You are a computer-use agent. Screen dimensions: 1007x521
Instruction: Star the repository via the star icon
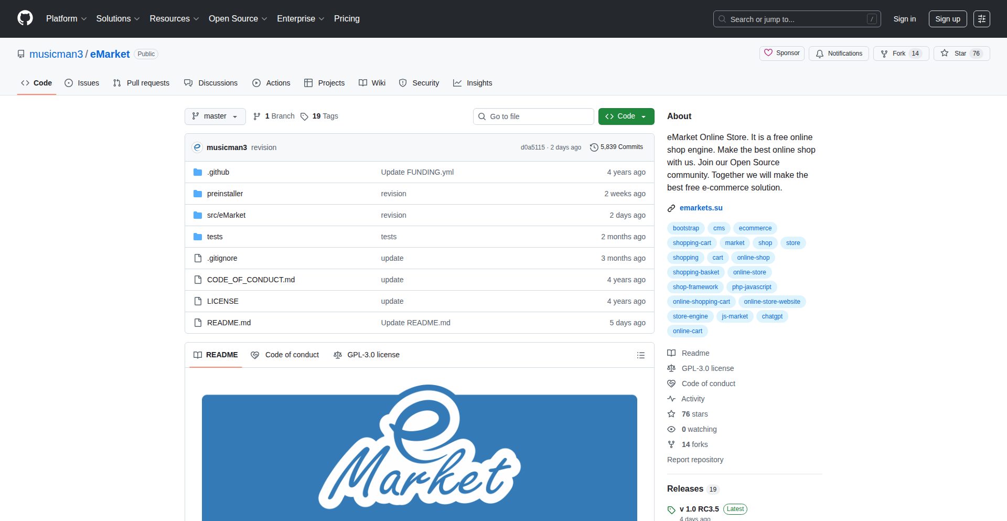[x=945, y=53]
